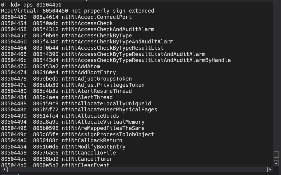Click the horizontal scrollbar right arrow
The height and width of the screenshot is (175, 281).
270,170
